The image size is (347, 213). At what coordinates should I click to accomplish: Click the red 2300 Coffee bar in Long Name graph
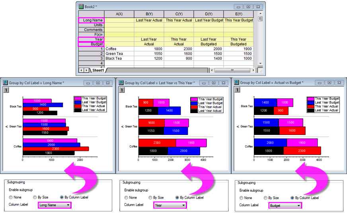coord(56,149)
